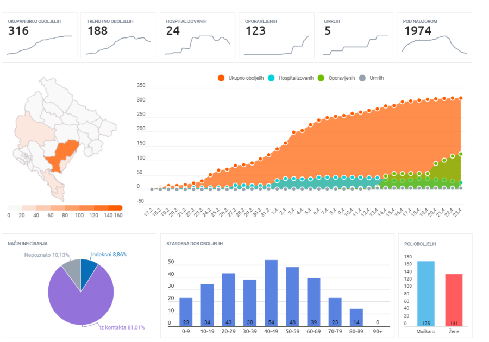Click the last orange data point at 23.4.

[461, 98]
